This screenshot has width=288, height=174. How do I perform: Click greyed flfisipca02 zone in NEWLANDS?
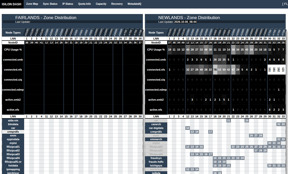[x=156, y=147]
